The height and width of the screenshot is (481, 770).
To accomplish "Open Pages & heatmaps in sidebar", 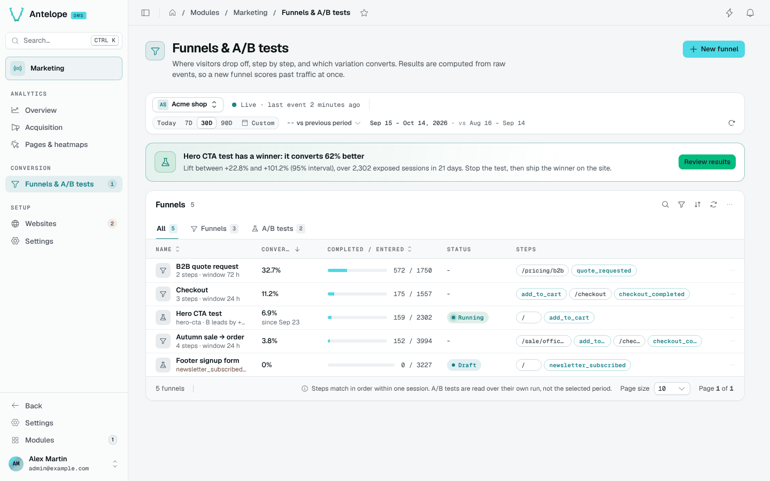I will (x=64, y=144).
